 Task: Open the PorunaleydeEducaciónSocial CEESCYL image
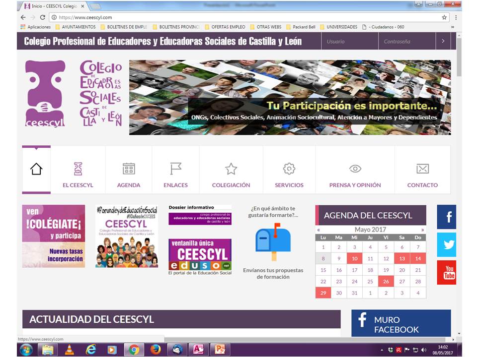[x=127, y=236]
